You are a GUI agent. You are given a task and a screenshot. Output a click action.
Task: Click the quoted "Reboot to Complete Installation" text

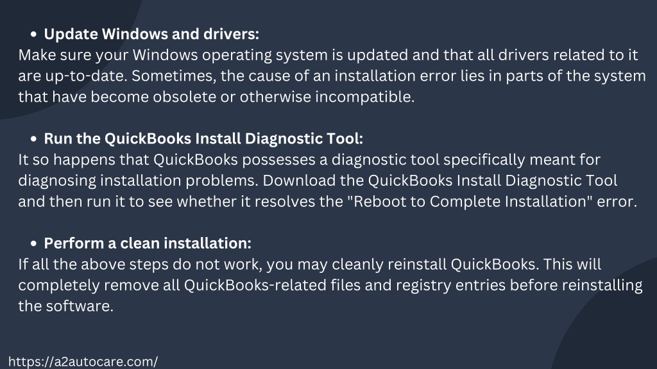[470, 201]
